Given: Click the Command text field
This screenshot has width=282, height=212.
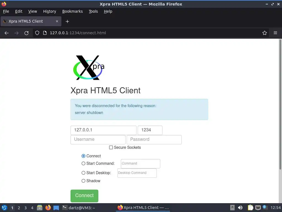Looking at the screenshot, I should pos(140,163).
